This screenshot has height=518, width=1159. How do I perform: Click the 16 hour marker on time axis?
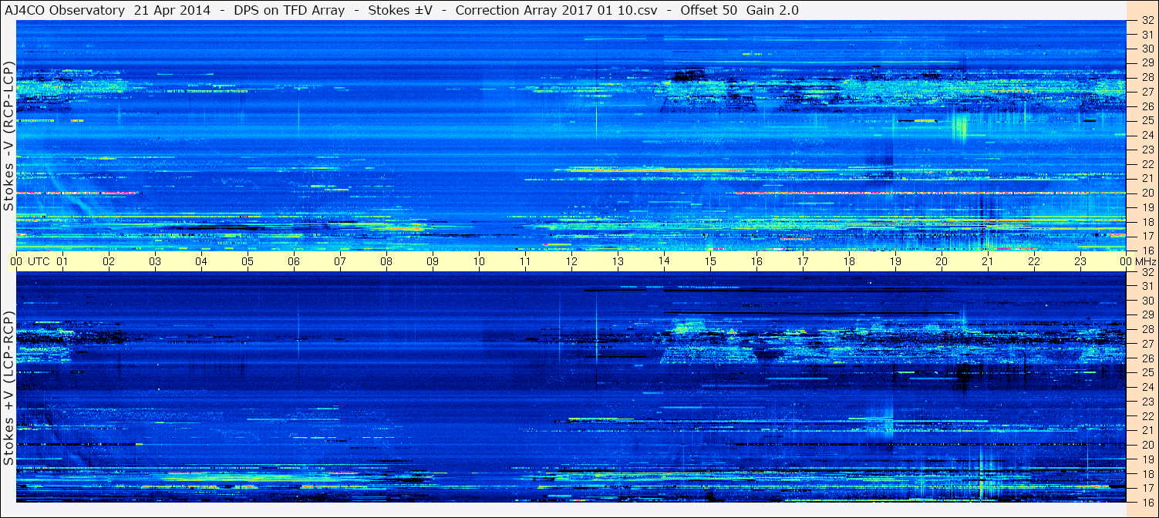coord(756,261)
